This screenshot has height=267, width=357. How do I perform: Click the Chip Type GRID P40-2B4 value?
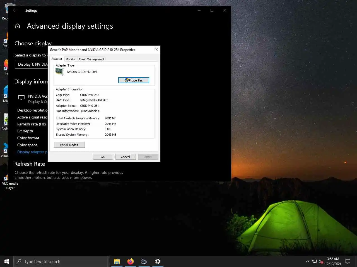(x=90, y=95)
